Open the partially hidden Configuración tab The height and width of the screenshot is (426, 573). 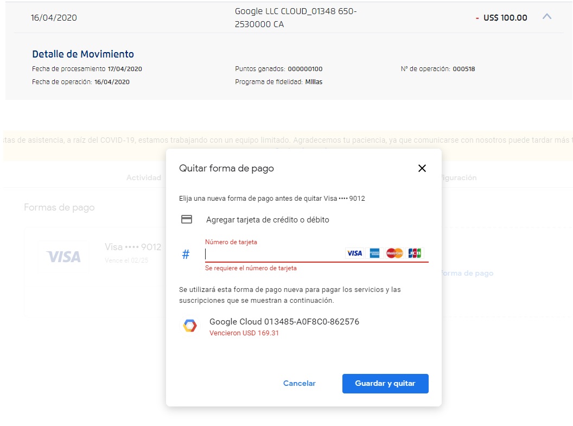click(x=459, y=177)
